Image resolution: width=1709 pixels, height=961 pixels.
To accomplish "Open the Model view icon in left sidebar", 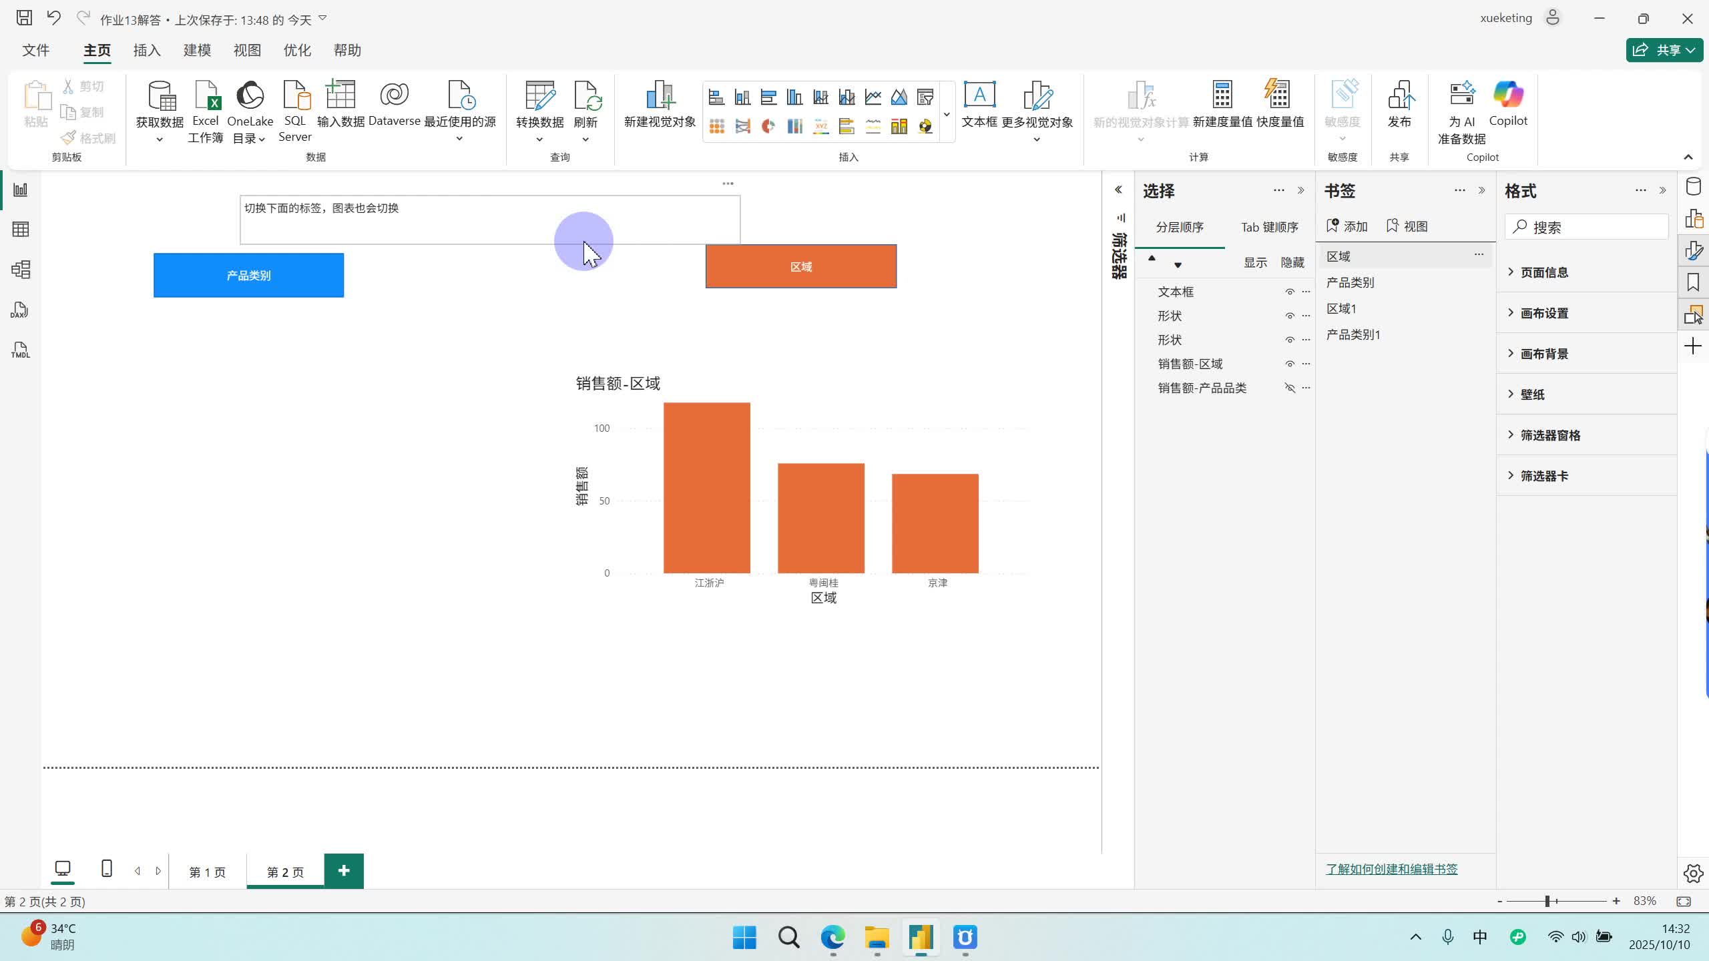I will point(21,270).
